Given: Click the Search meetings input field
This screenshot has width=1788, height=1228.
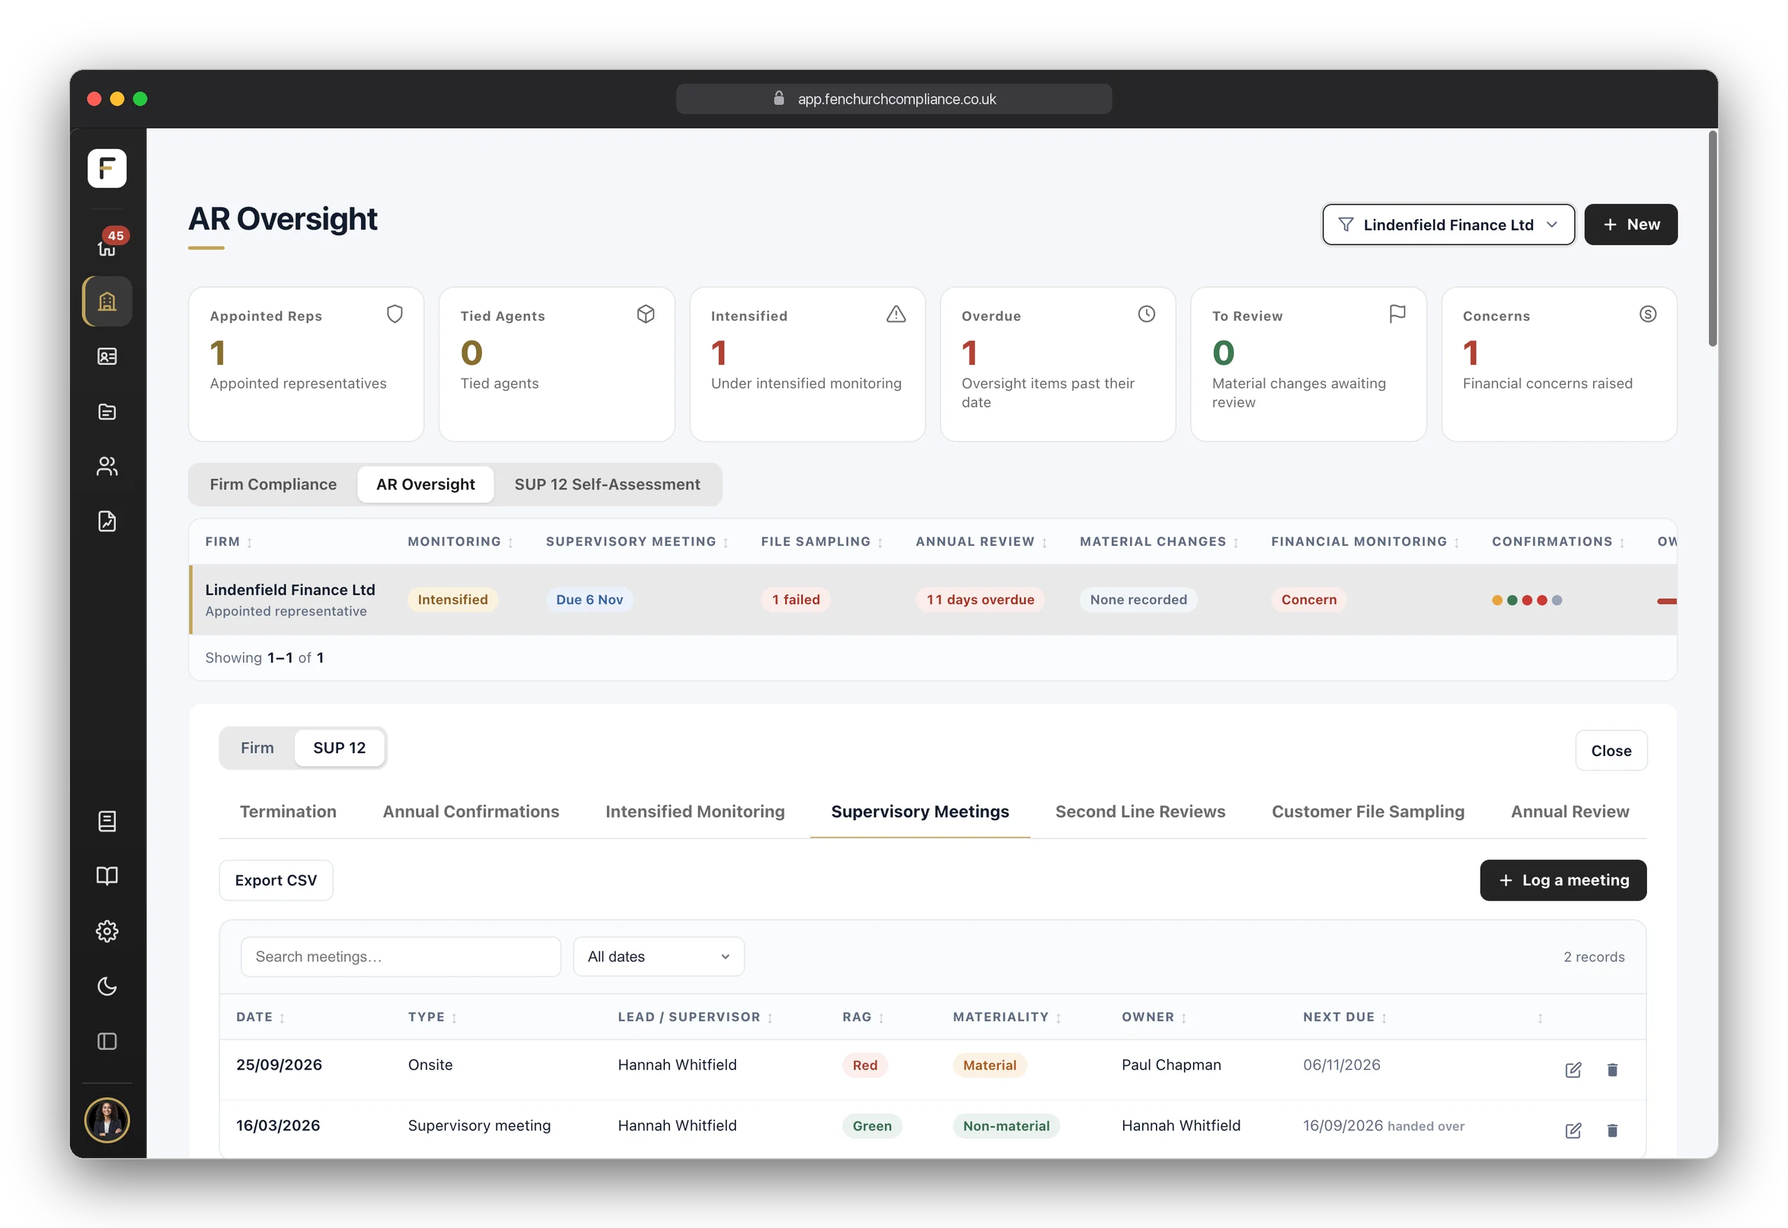Looking at the screenshot, I should [x=400, y=956].
